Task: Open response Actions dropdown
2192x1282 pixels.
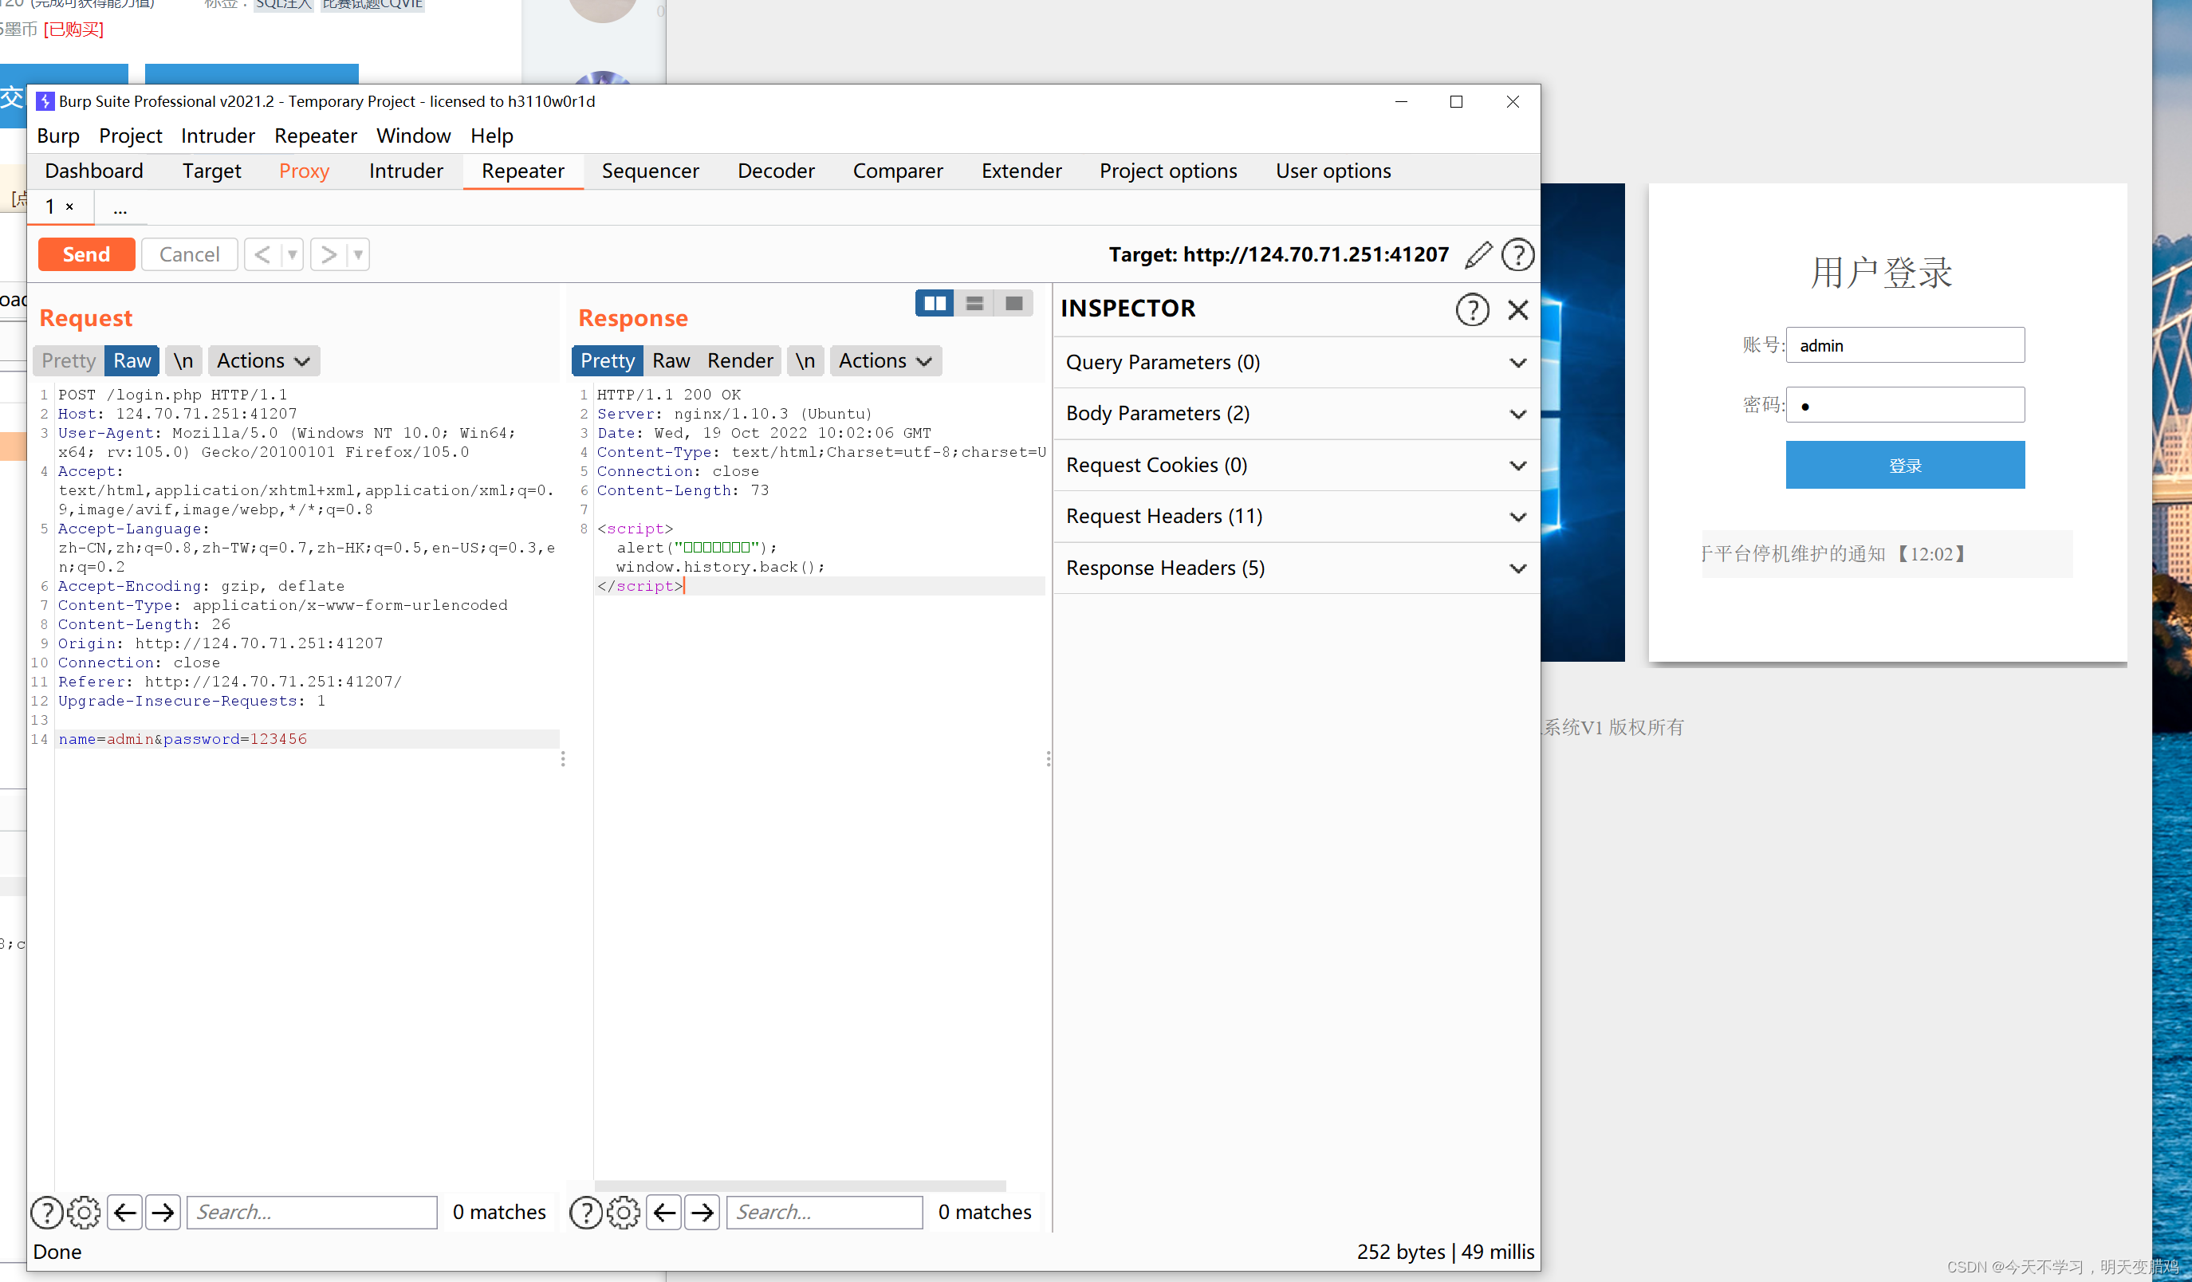Action: pos(886,361)
